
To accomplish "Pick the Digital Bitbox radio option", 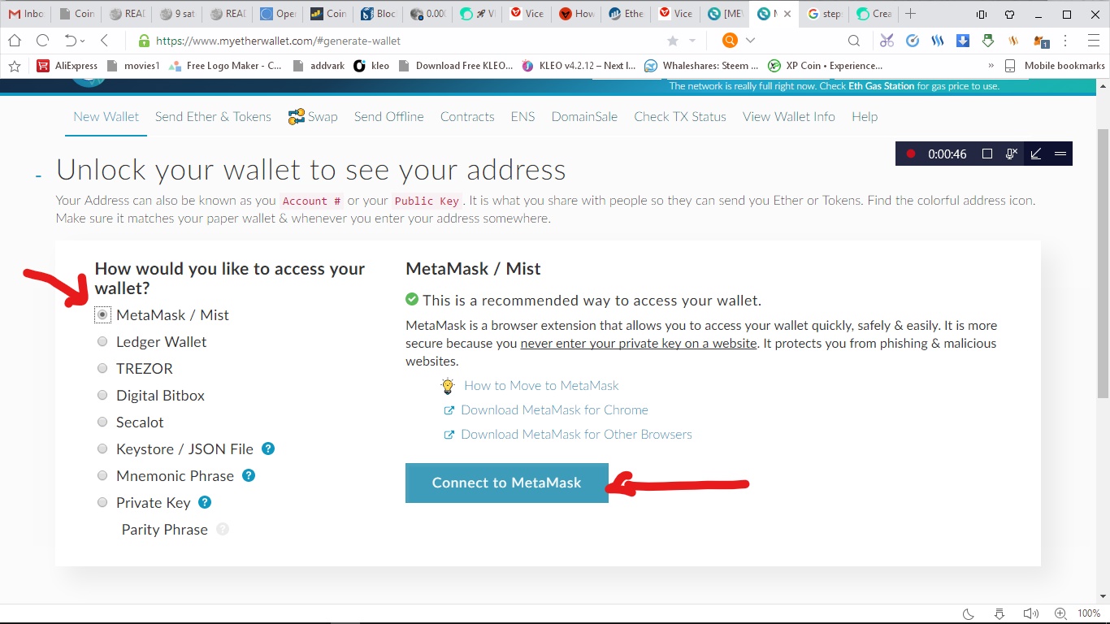I will pos(102,395).
